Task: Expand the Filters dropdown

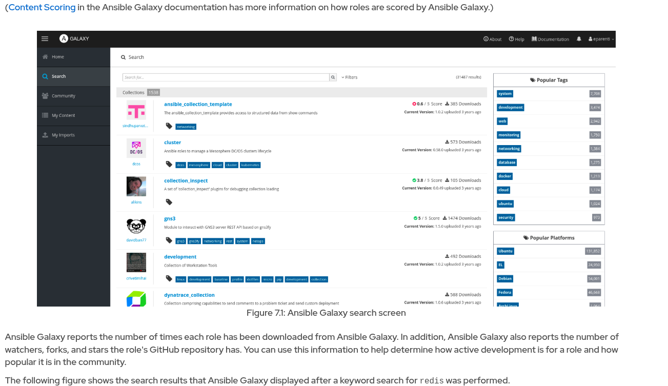Action: tap(350, 77)
